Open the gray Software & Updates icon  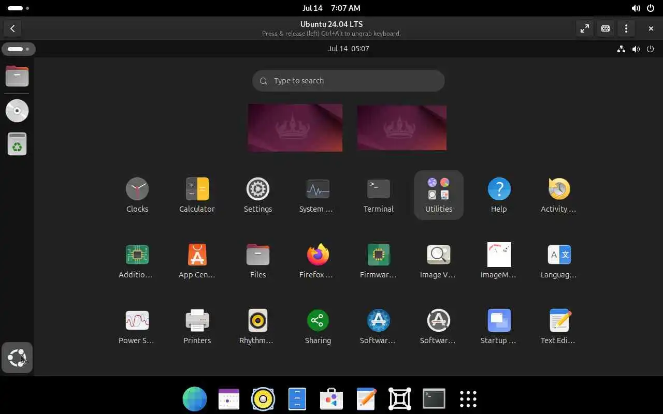438,327
